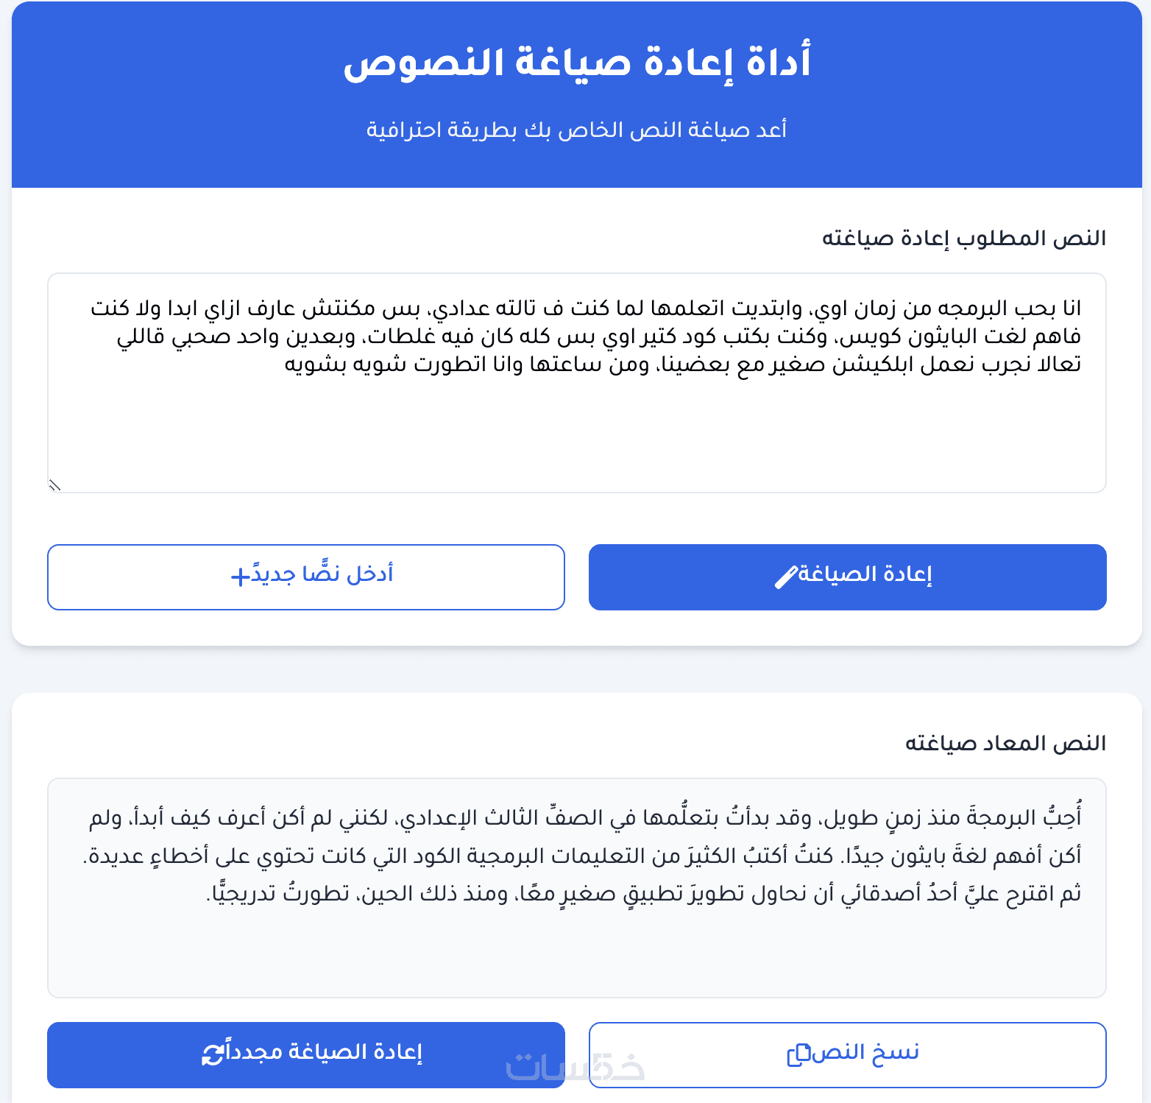The width and height of the screenshot is (1151, 1103).
Task: Click the copy icon beside نسخ النص
Action: coord(798,1055)
